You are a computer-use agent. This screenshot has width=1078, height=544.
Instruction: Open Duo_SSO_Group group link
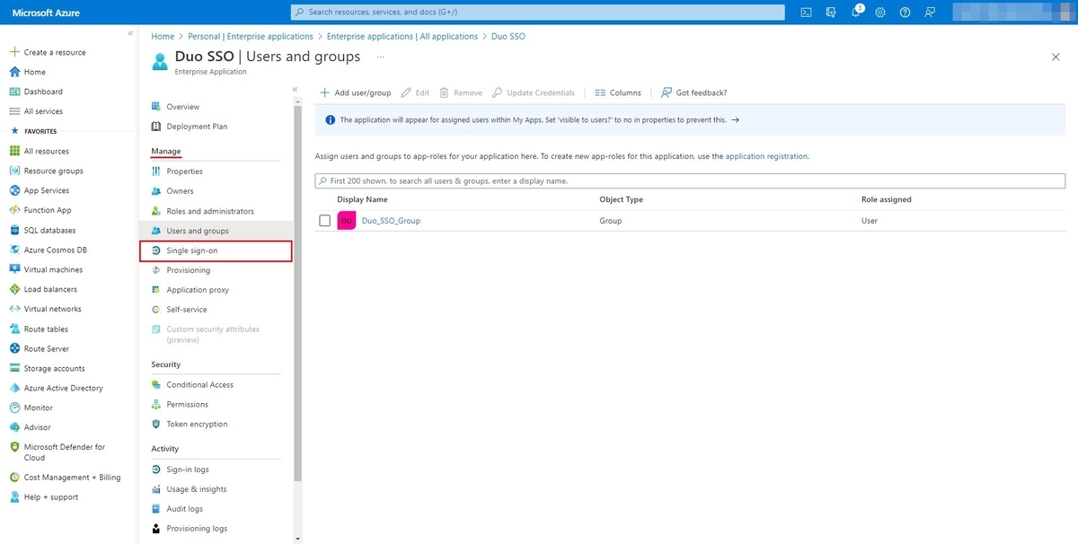[391, 221]
